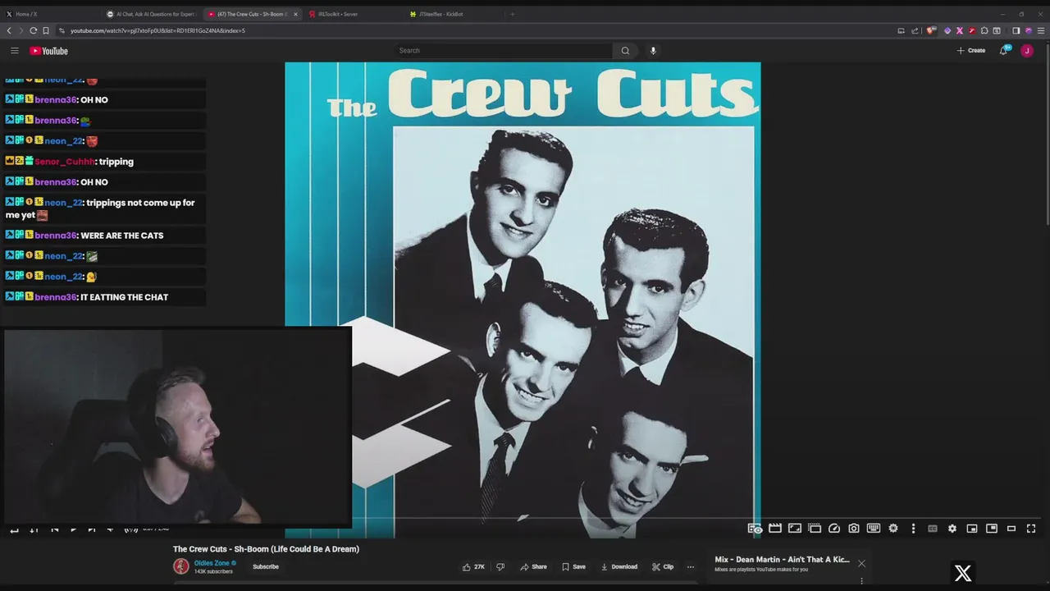Open player vertical three-dots menu

pyautogui.click(x=913, y=529)
